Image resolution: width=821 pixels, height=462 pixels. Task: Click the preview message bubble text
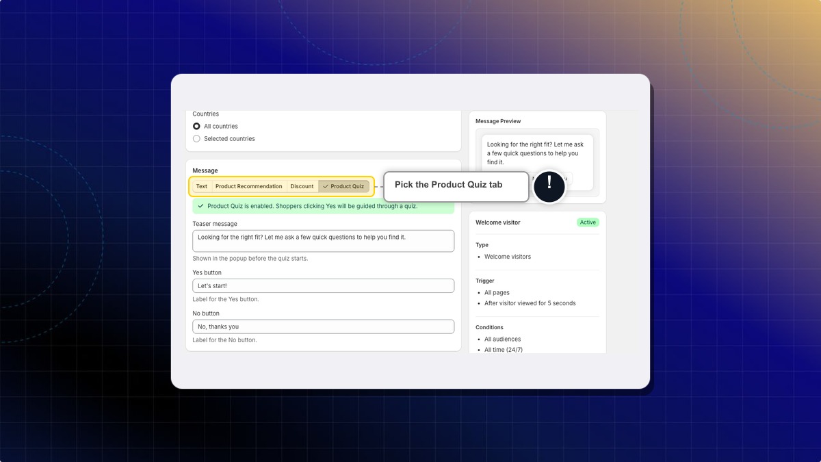pyautogui.click(x=535, y=153)
